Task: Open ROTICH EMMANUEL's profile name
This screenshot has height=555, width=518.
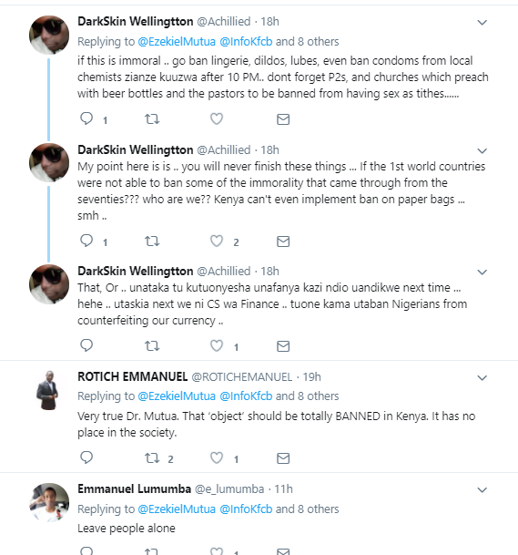Action: click(133, 376)
